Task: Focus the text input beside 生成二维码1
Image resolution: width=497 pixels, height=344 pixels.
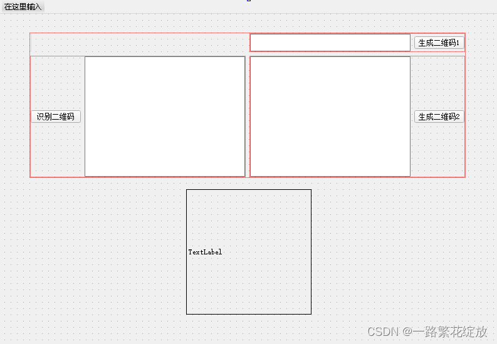Action: [x=330, y=43]
